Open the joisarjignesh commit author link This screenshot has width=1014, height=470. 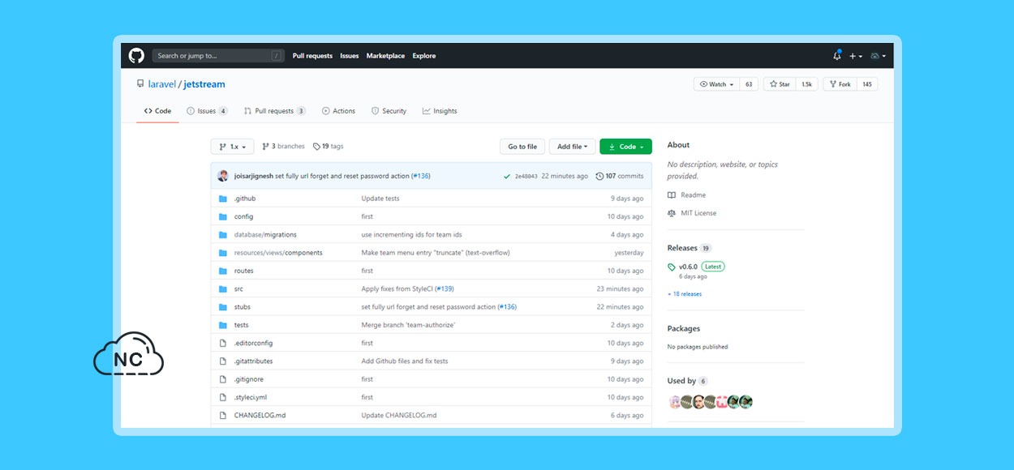tap(254, 176)
